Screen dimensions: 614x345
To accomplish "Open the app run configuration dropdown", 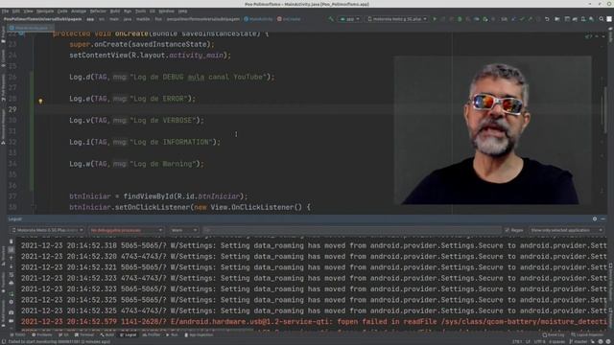I will [349, 19].
